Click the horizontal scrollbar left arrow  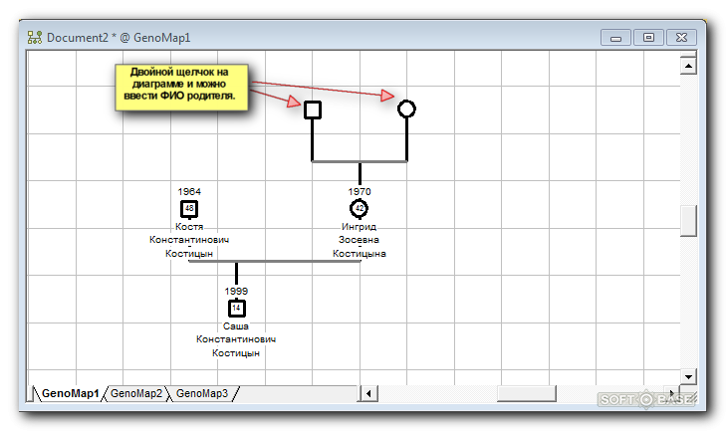point(367,393)
